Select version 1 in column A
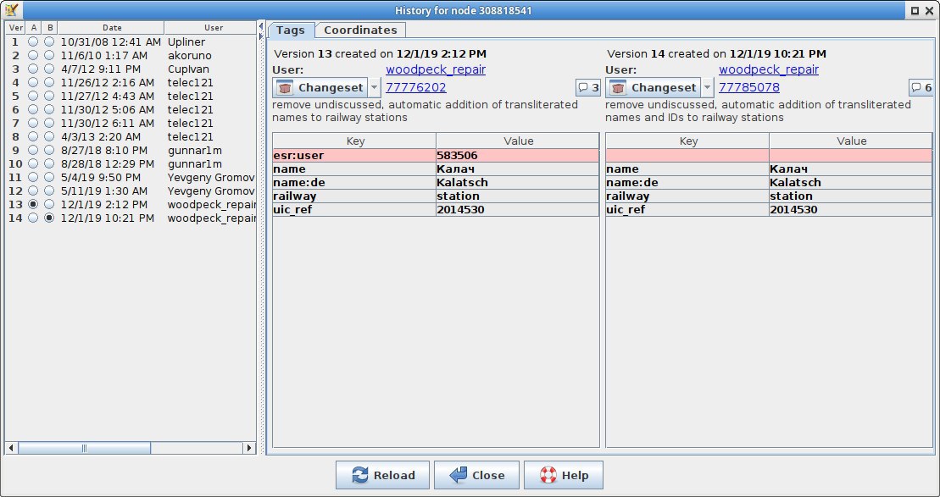Image resolution: width=940 pixels, height=497 pixels. [x=33, y=42]
